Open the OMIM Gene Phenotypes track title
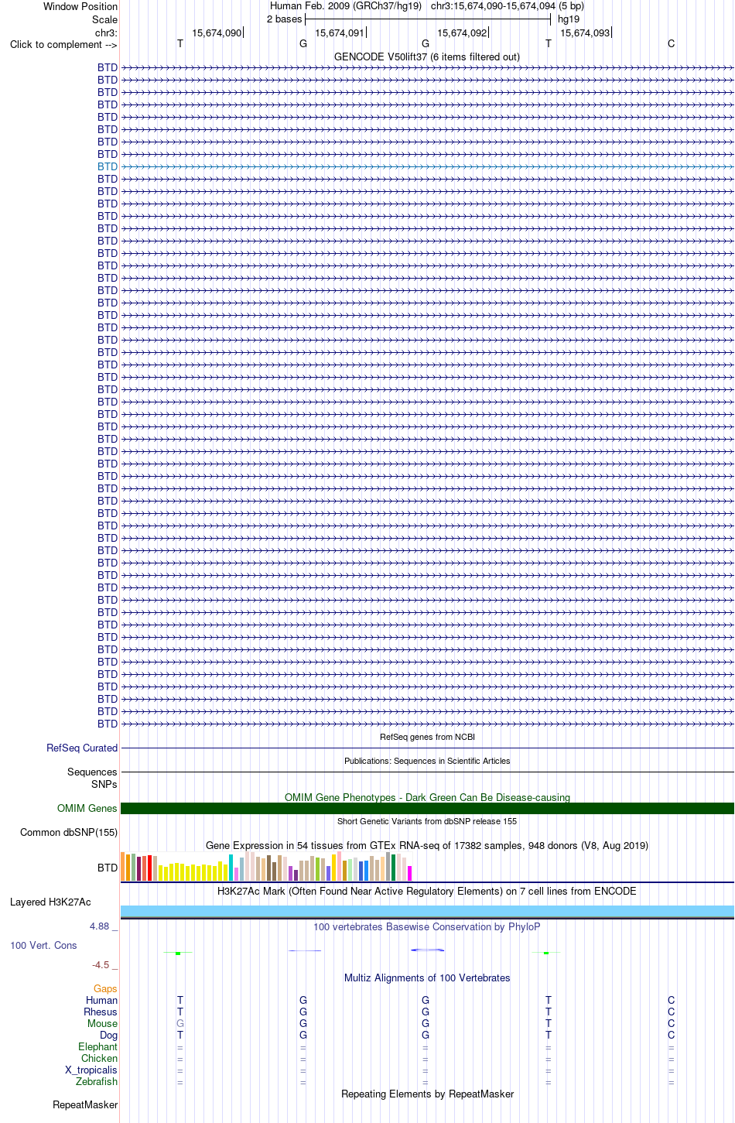Viewport: 735px width, 1123px height. tap(427, 797)
